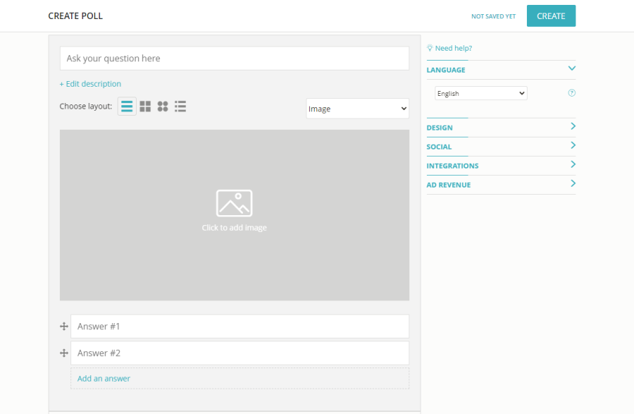Focus the Ask your question here field

235,59
